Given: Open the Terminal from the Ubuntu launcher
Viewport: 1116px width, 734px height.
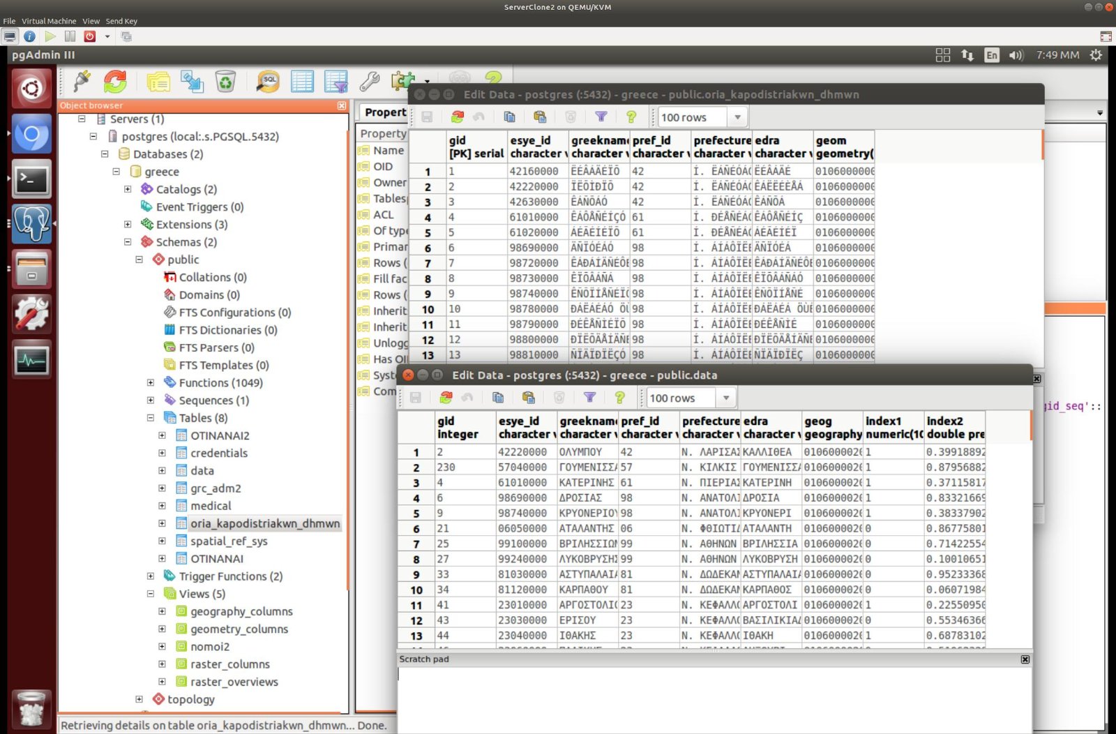Looking at the screenshot, I should point(31,179).
